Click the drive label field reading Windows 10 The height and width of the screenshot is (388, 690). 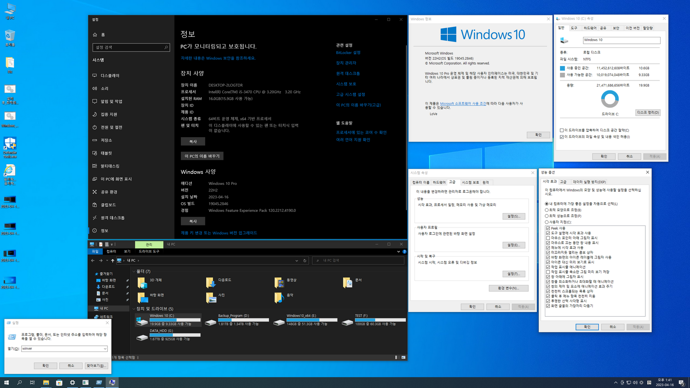(x=622, y=40)
